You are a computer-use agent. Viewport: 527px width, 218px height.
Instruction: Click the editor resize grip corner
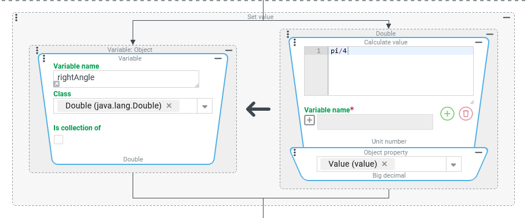(x=471, y=102)
